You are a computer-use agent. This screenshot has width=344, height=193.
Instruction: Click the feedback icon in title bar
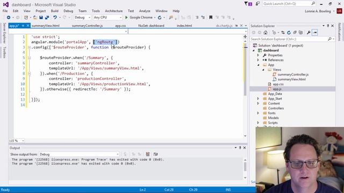click(258, 4)
